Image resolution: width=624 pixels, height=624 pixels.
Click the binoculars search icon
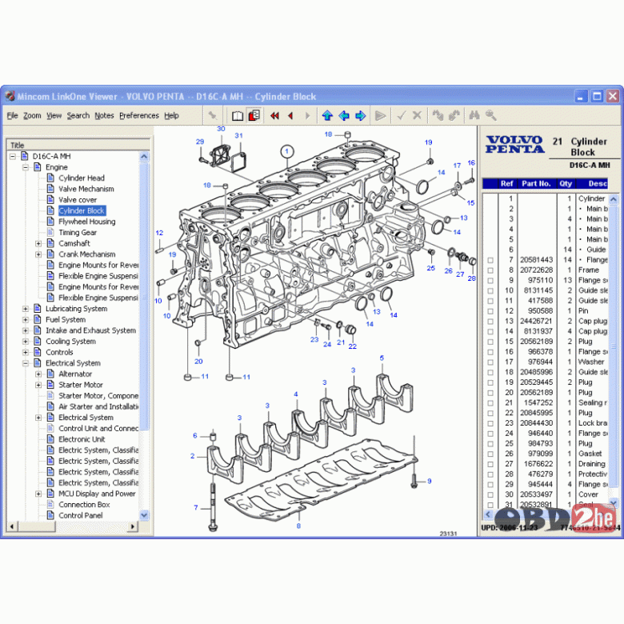[x=474, y=116]
